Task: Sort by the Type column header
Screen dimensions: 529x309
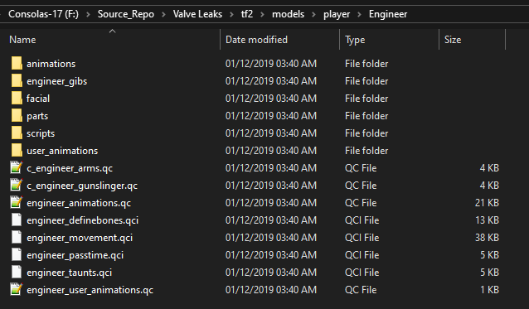Action: (x=355, y=40)
